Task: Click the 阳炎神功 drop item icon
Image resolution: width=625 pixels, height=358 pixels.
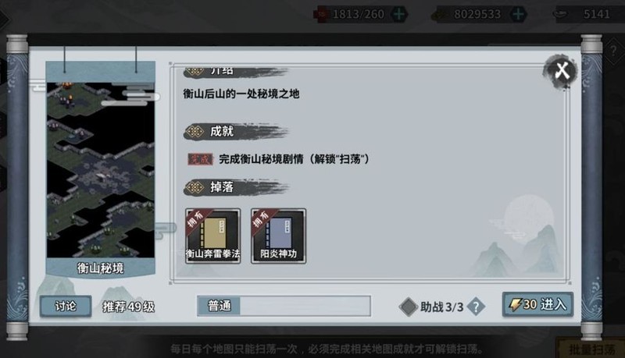Action: 278,236
